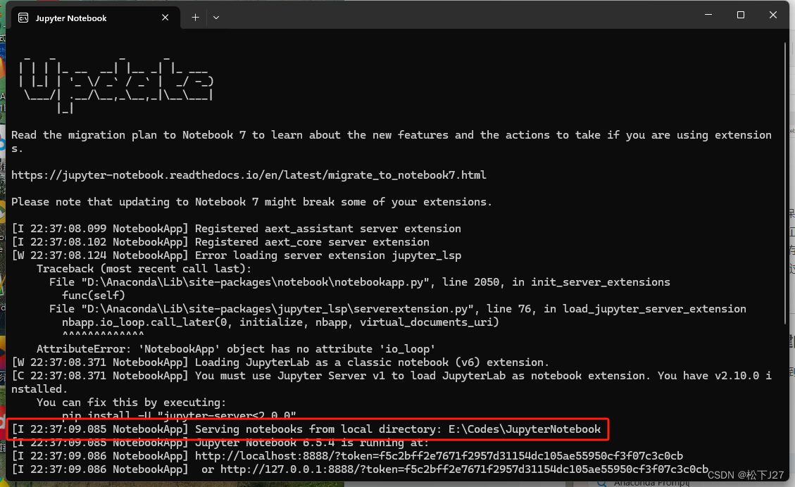Viewport: 795px width, 487px height.
Task: Open a new terminal tab with the plus button
Action: (195, 18)
